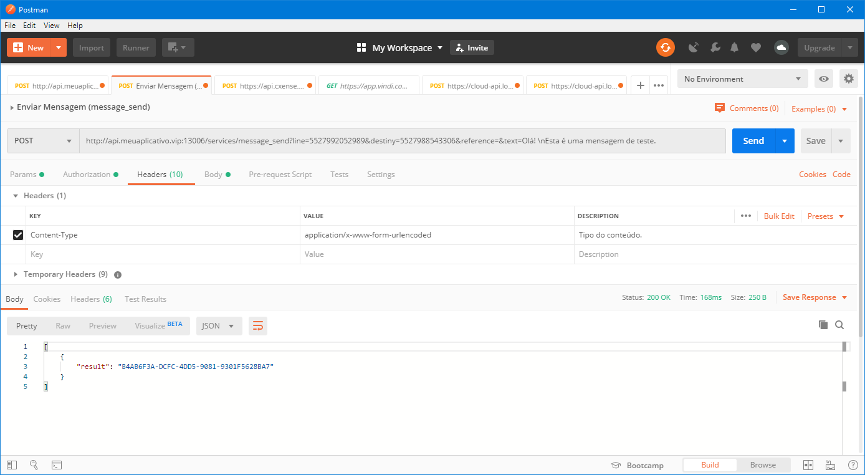This screenshot has width=865, height=475.
Task: Click the environment quick look eye icon
Action: (824, 79)
